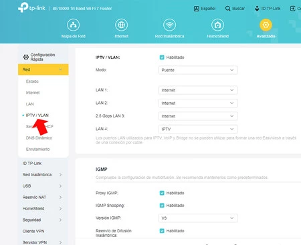Expand the Servidor VPN sidebar chevron
Viewport: 301px width, 245px height.
60,242
